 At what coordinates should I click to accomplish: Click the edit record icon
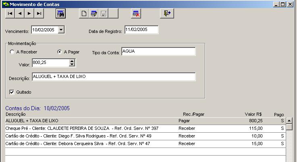point(94,13)
